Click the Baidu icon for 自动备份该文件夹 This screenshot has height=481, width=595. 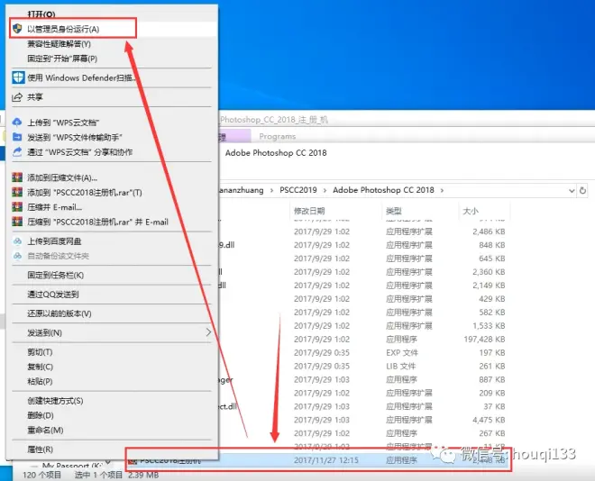coord(17,256)
